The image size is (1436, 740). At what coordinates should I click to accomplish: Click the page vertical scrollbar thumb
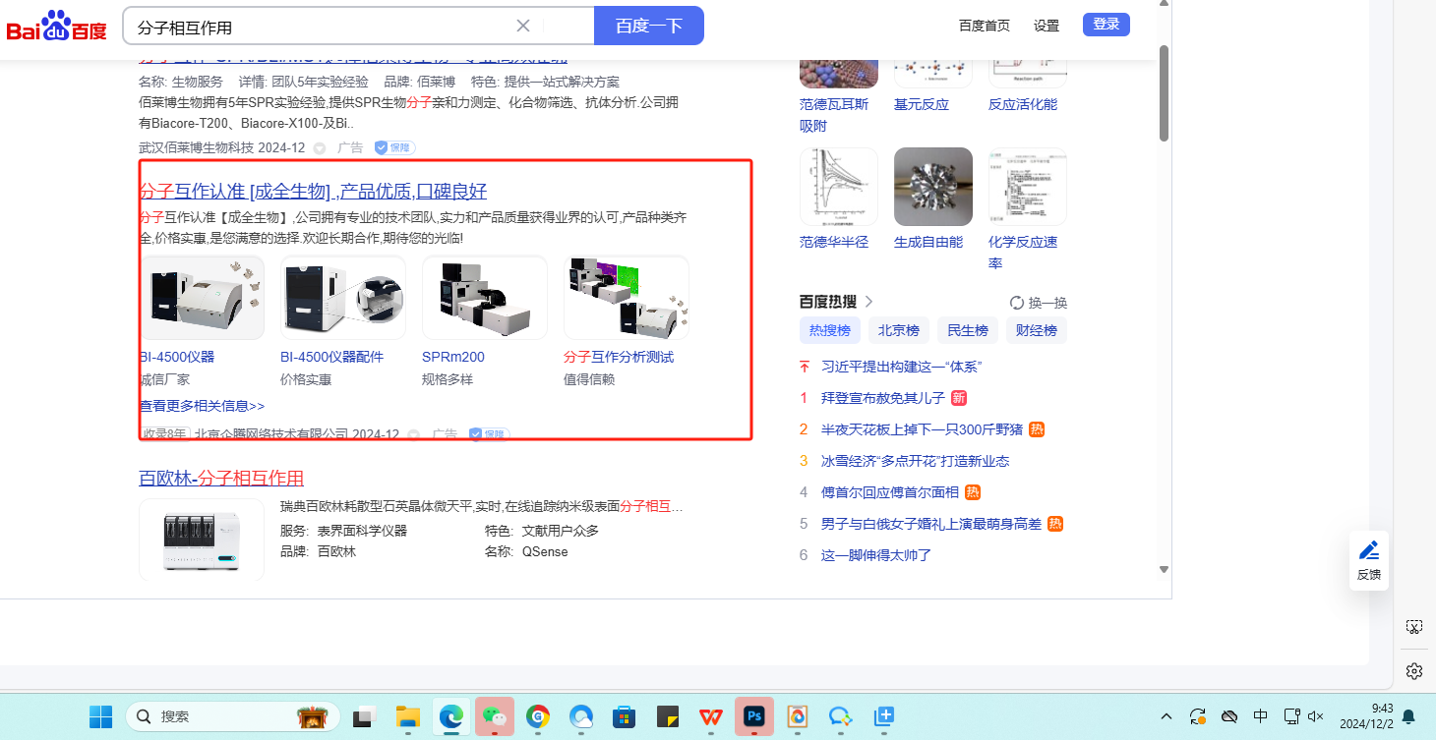(1164, 93)
